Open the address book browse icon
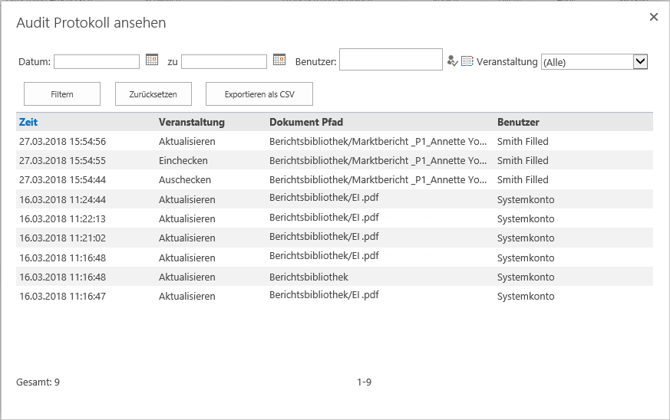The width and height of the screenshot is (670, 420). (467, 61)
